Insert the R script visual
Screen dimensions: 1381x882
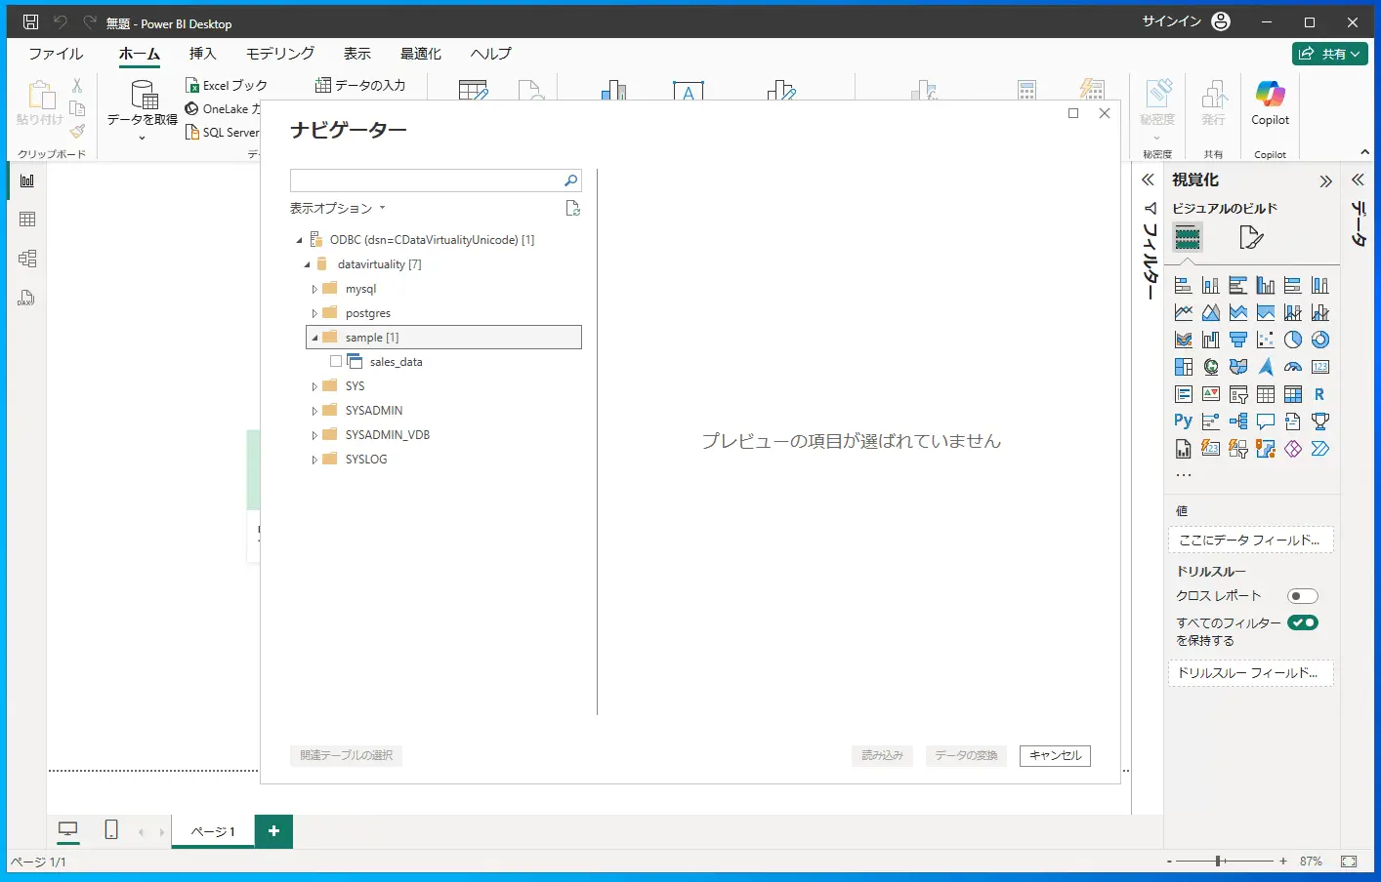[1319, 395]
